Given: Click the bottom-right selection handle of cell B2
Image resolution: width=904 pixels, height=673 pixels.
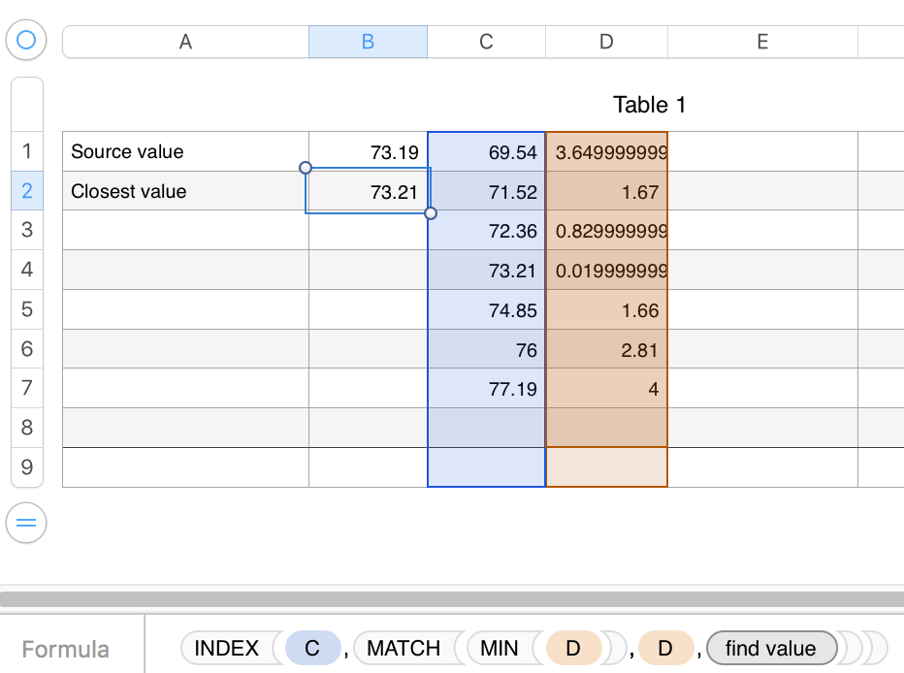Looking at the screenshot, I should 431,213.
